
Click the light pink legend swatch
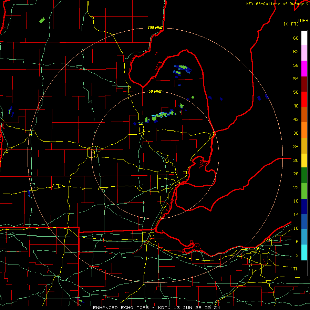tap(304, 53)
